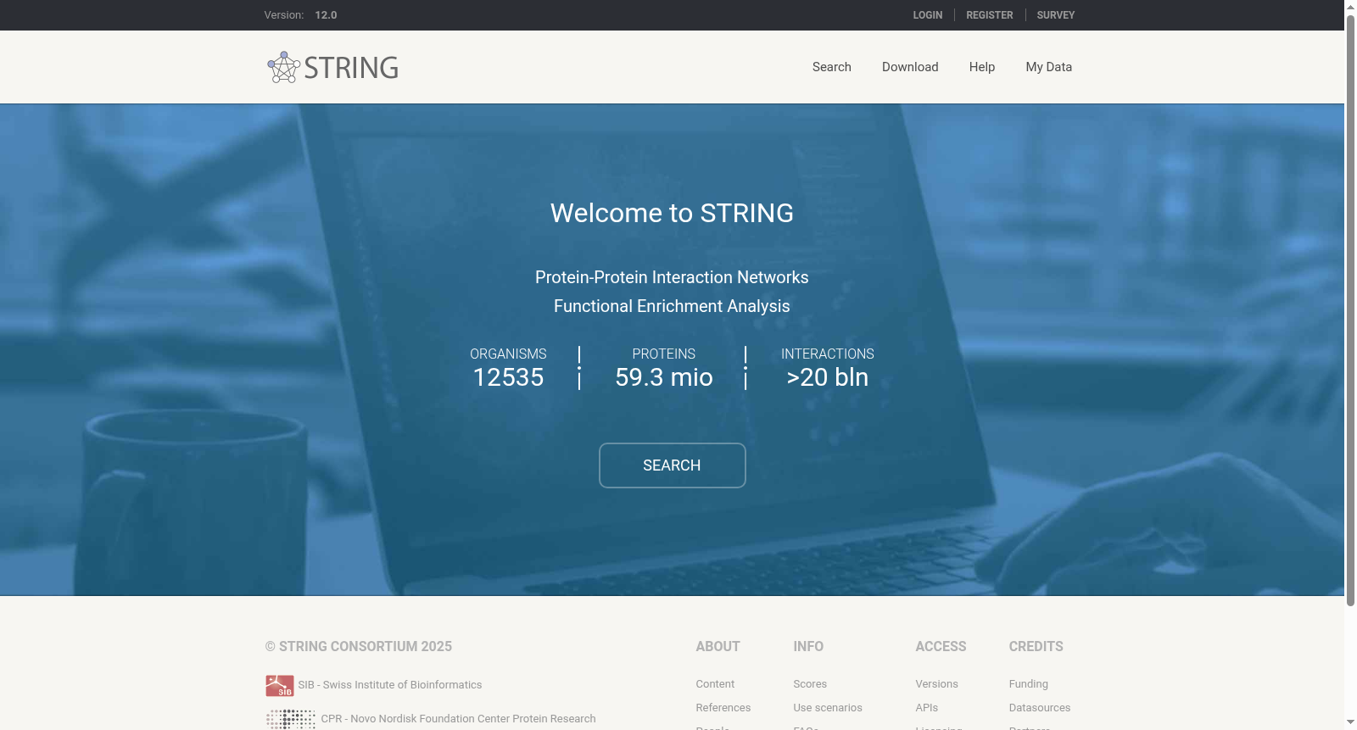Open the Datasources footer link
Screen dimensions: 1357x730
[x=1040, y=708]
